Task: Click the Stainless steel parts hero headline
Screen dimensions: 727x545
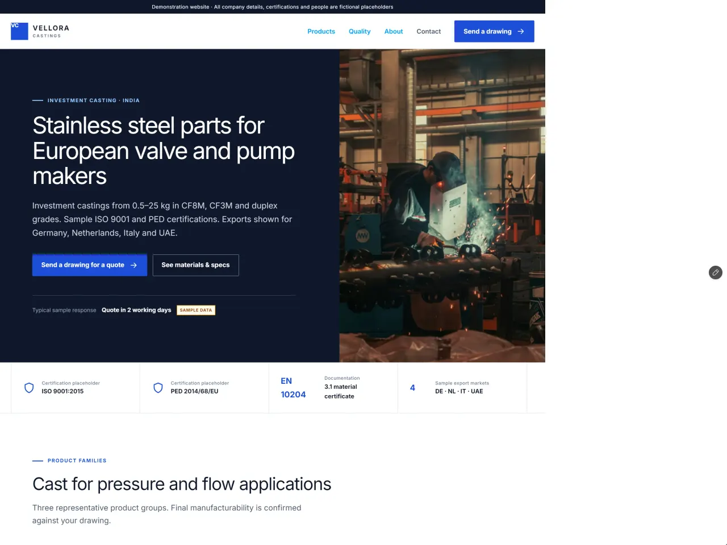Action: click(164, 151)
